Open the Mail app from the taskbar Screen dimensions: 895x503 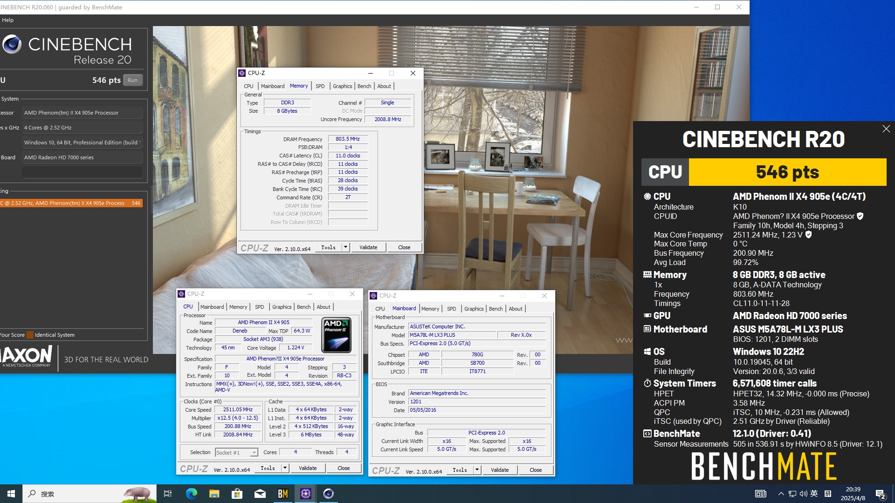click(260, 494)
